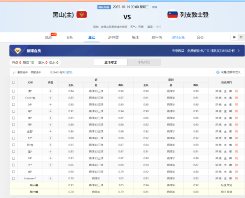The width and height of the screenshot is (245, 198).
Task: Switch to the 胜平负 tab
Action: [157, 37]
